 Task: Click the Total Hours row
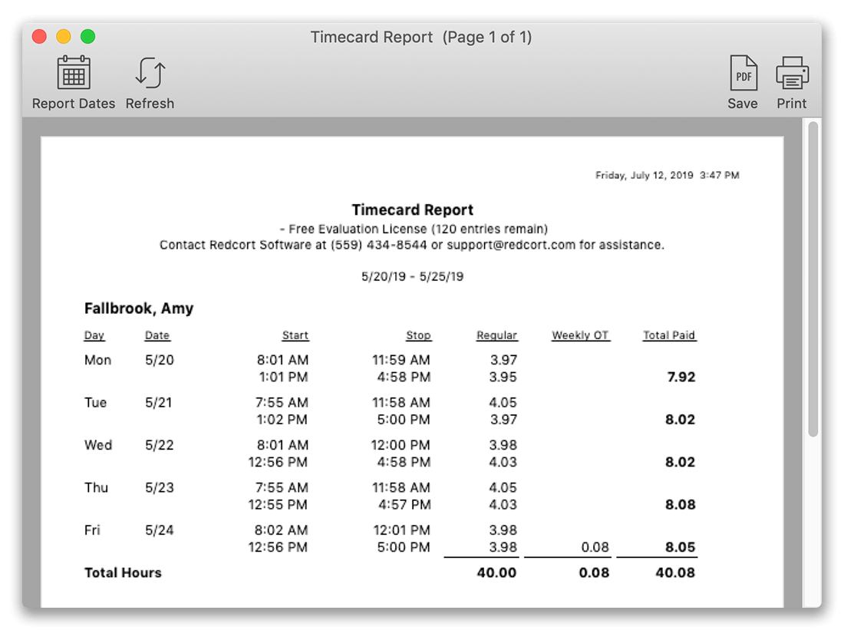click(x=123, y=572)
